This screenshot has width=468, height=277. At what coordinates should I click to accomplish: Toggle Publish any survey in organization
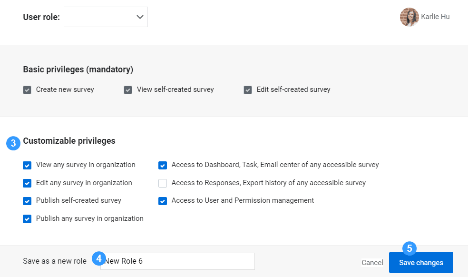coord(27,219)
